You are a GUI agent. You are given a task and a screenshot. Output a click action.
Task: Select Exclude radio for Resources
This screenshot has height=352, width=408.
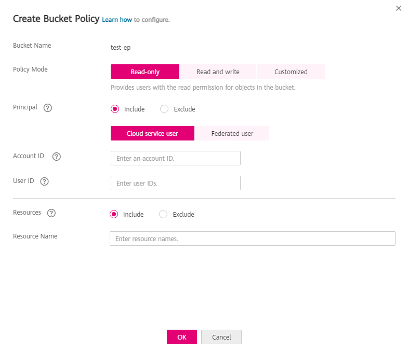pos(163,214)
